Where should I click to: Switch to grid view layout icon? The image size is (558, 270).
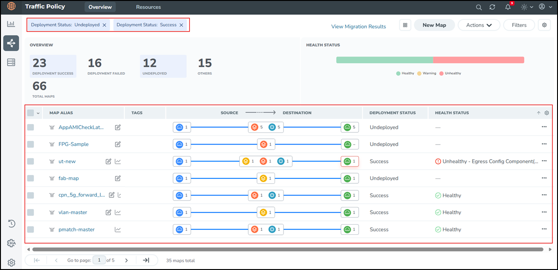(x=405, y=25)
